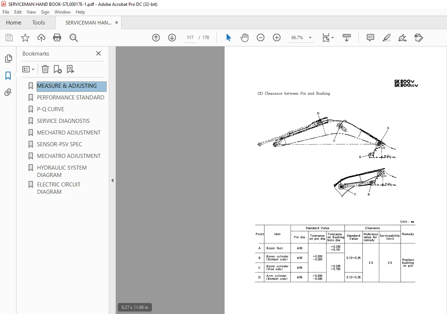The height and width of the screenshot is (314, 447).
Task: Click the Save file icon
Action: click(9, 38)
